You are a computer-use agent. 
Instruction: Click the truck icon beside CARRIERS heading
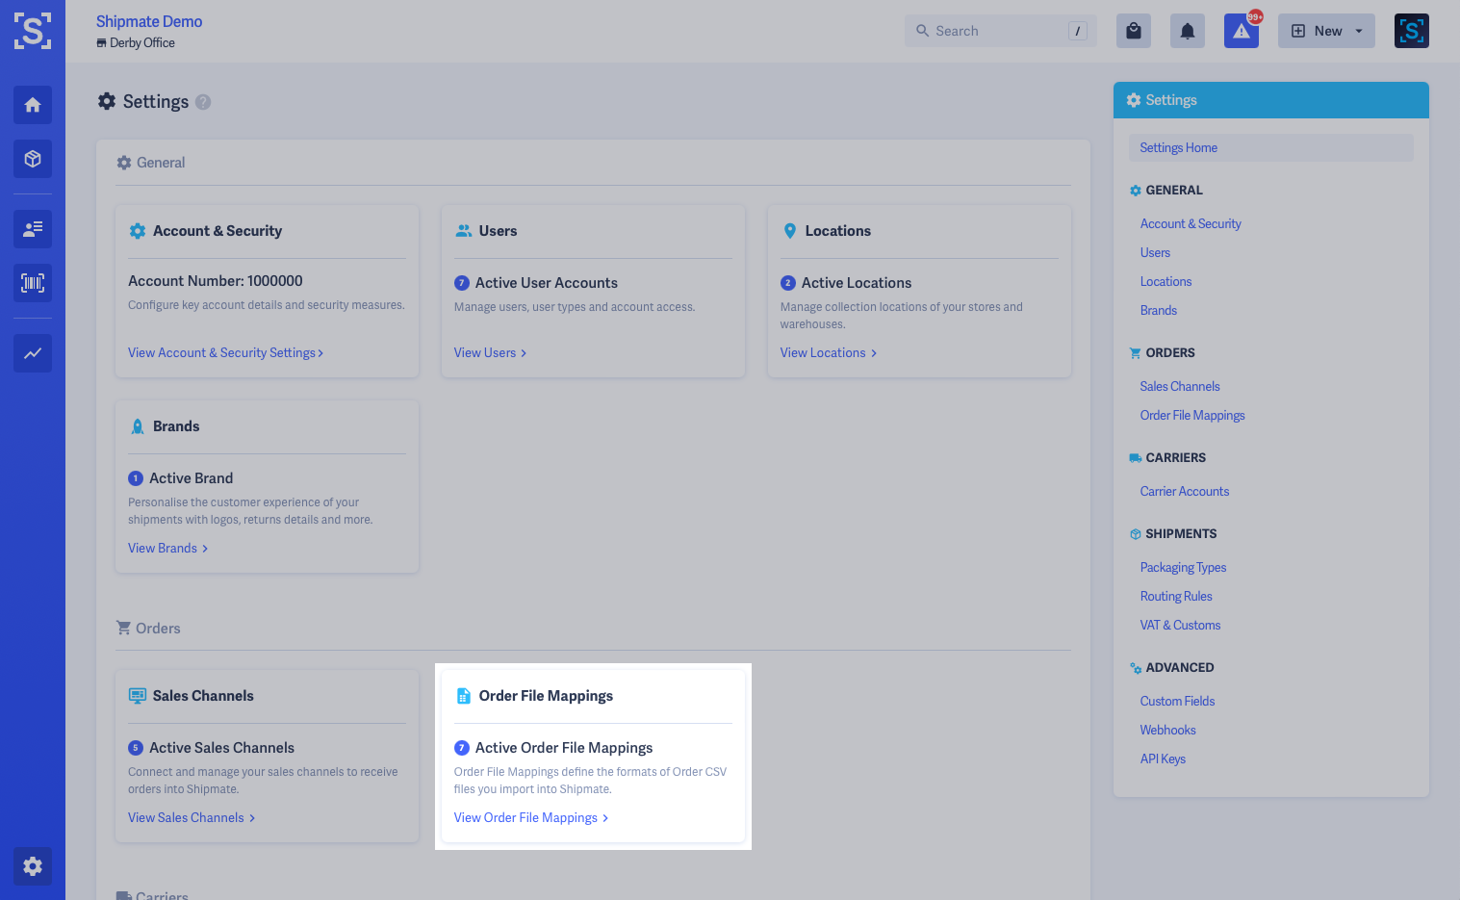tap(1136, 458)
